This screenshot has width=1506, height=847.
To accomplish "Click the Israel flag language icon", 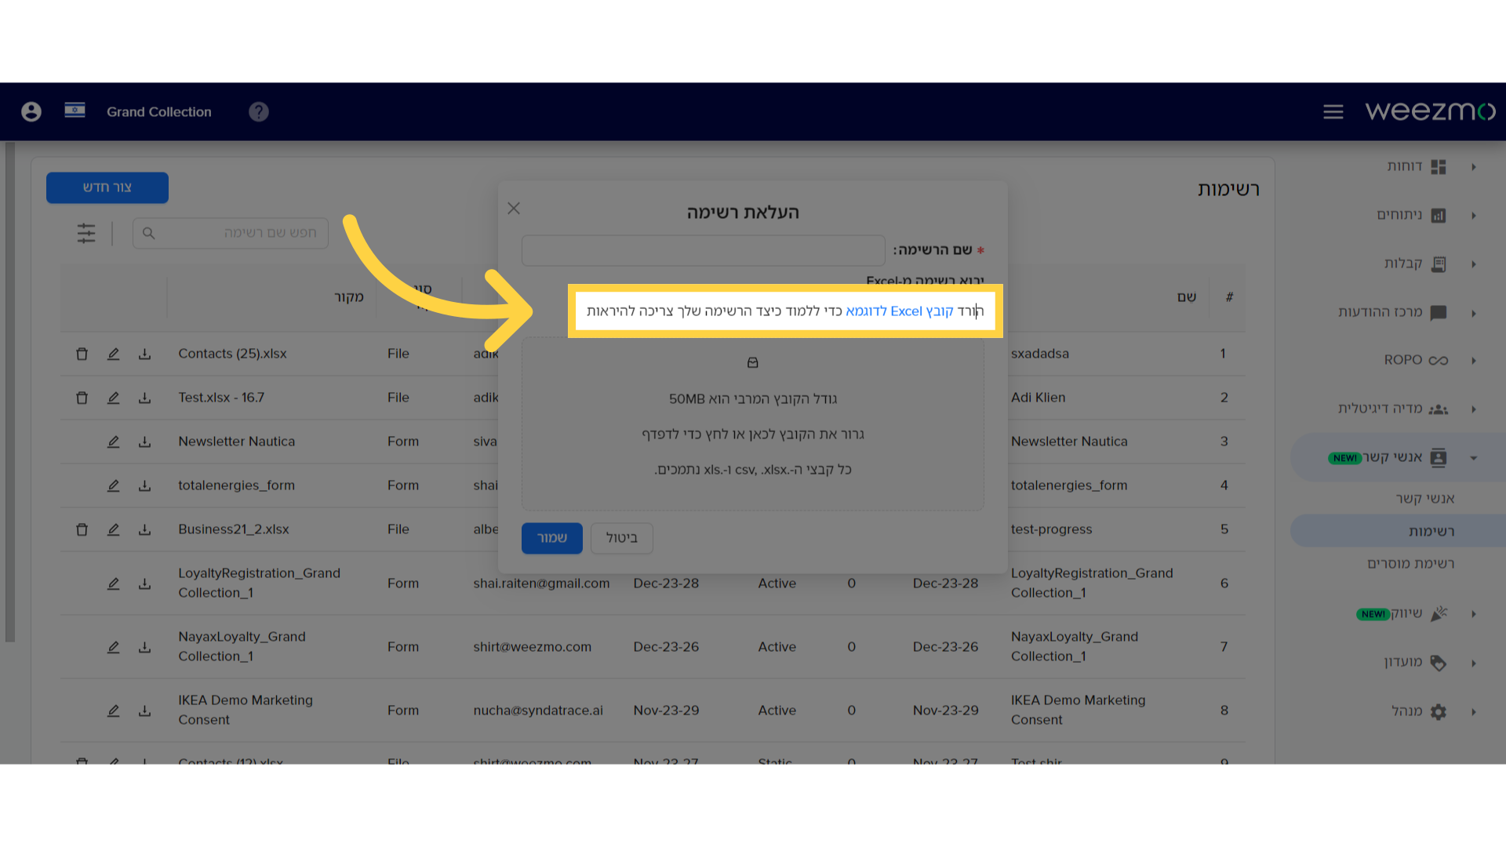I will coord(75,111).
